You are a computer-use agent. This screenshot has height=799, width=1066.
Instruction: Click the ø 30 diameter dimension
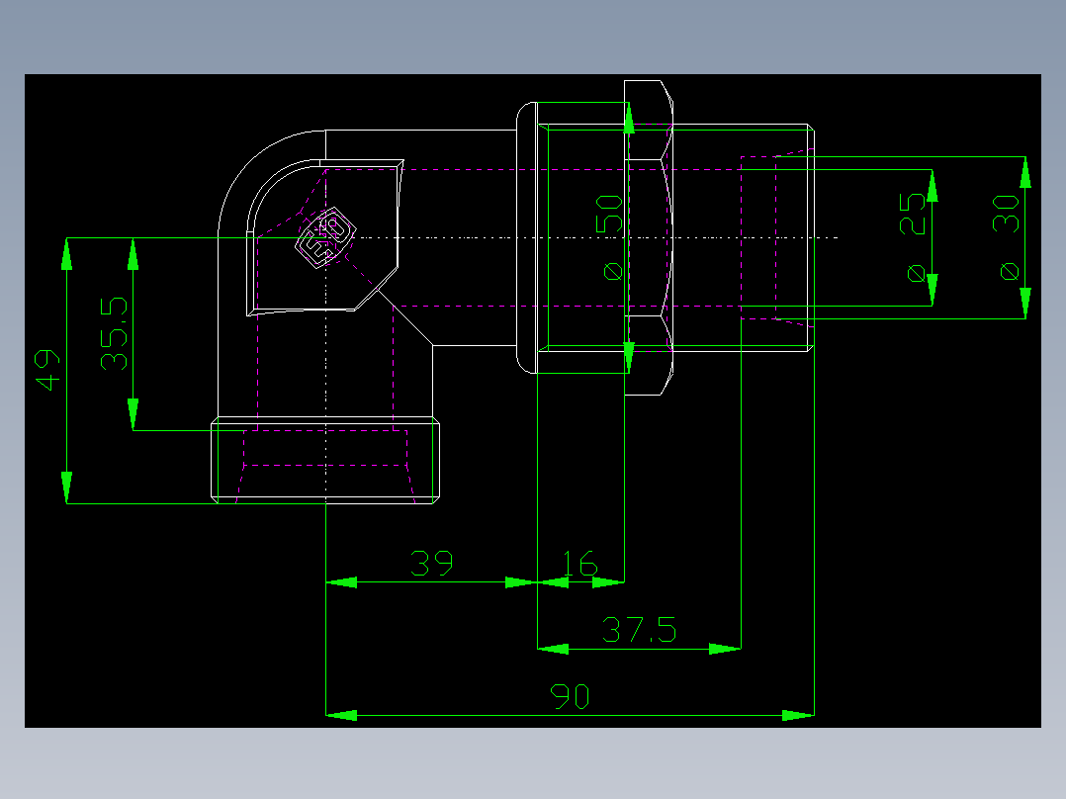coord(1007,237)
